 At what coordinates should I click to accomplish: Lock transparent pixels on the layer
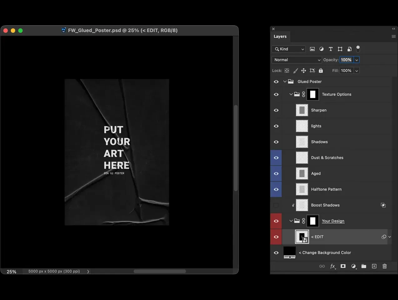click(x=287, y=70)
